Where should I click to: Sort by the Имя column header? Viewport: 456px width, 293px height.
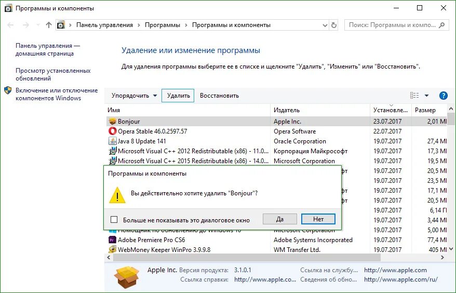click(187, 110)
